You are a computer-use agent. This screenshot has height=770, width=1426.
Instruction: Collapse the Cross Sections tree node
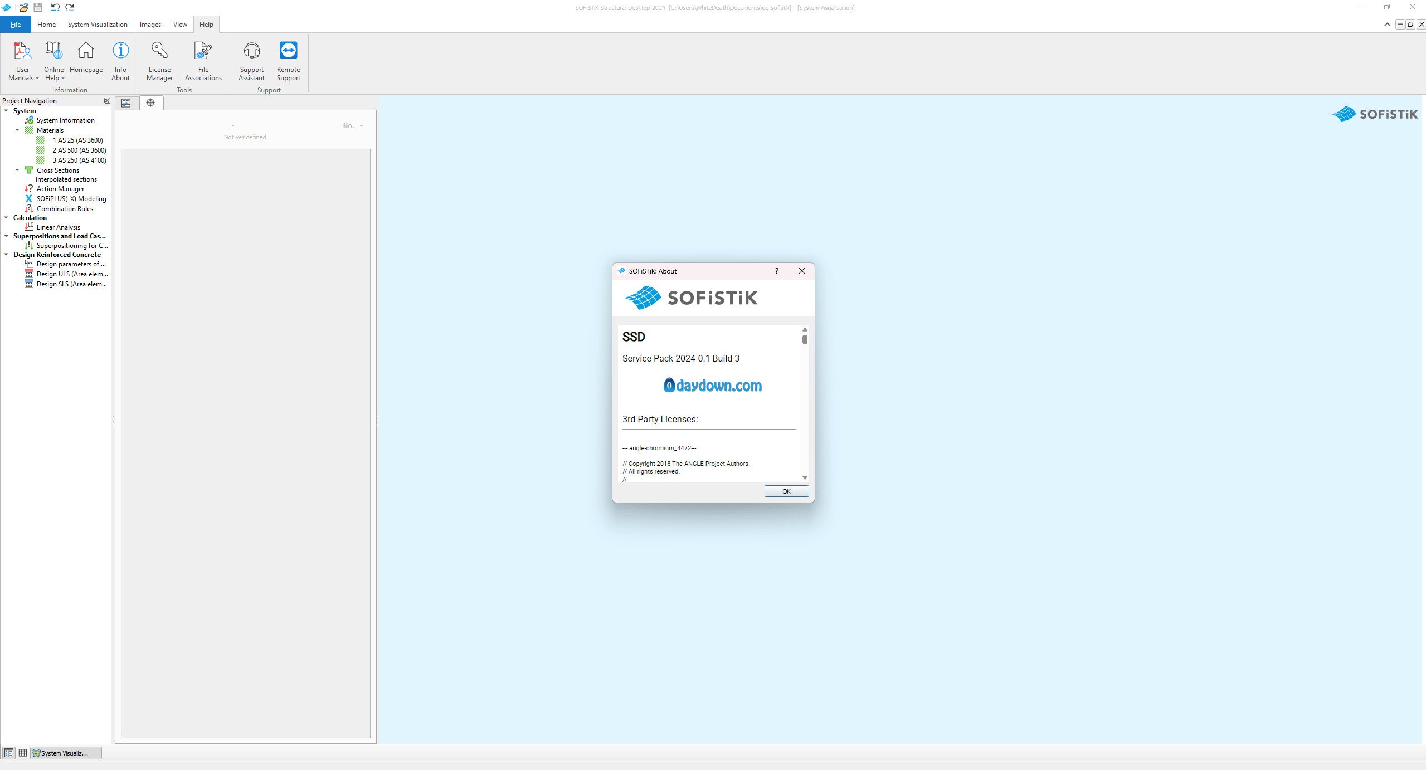tap(17, 170)
